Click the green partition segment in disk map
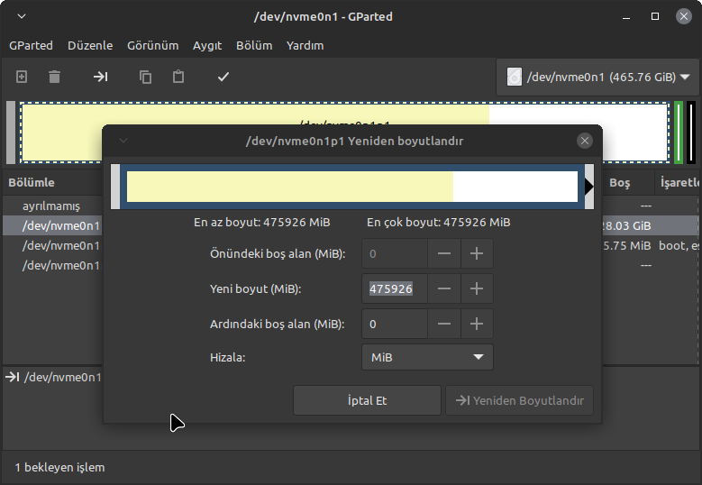Viewport: 702px width, 485px height. pos(679,133)
